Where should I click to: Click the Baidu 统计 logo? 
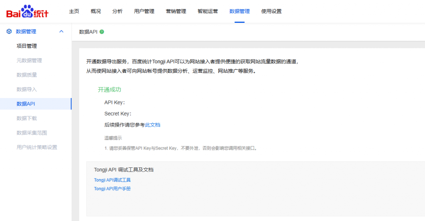point(27,11)
